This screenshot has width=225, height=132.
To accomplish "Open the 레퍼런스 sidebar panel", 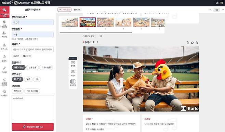I will click(x=4, y=93).
